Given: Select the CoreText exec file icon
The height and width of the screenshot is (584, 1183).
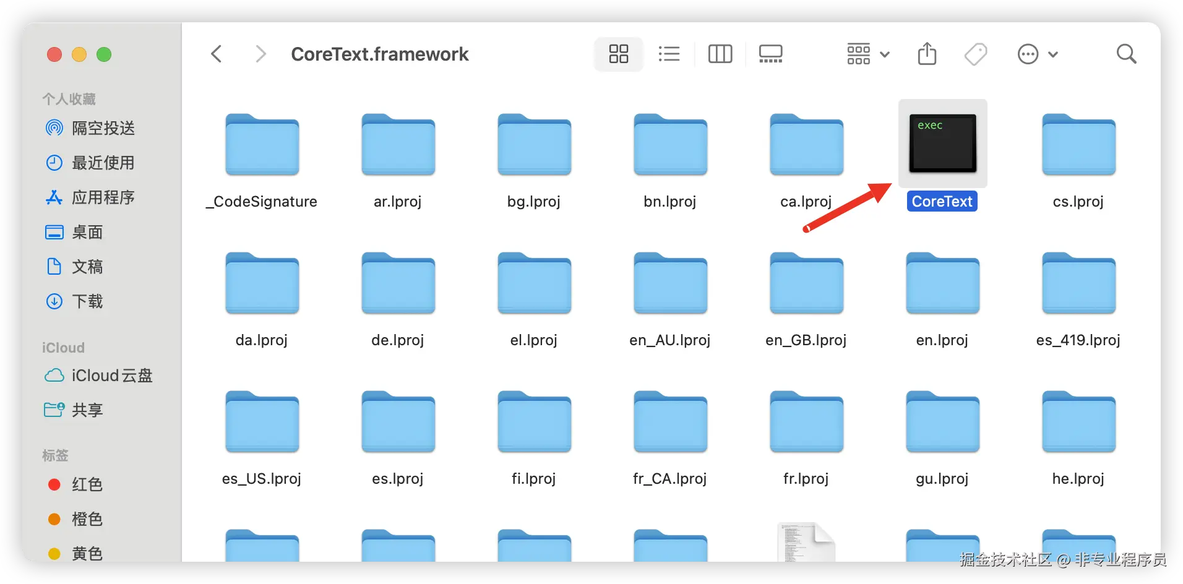Looking at the screenshot, I should [x=942, y=143].
